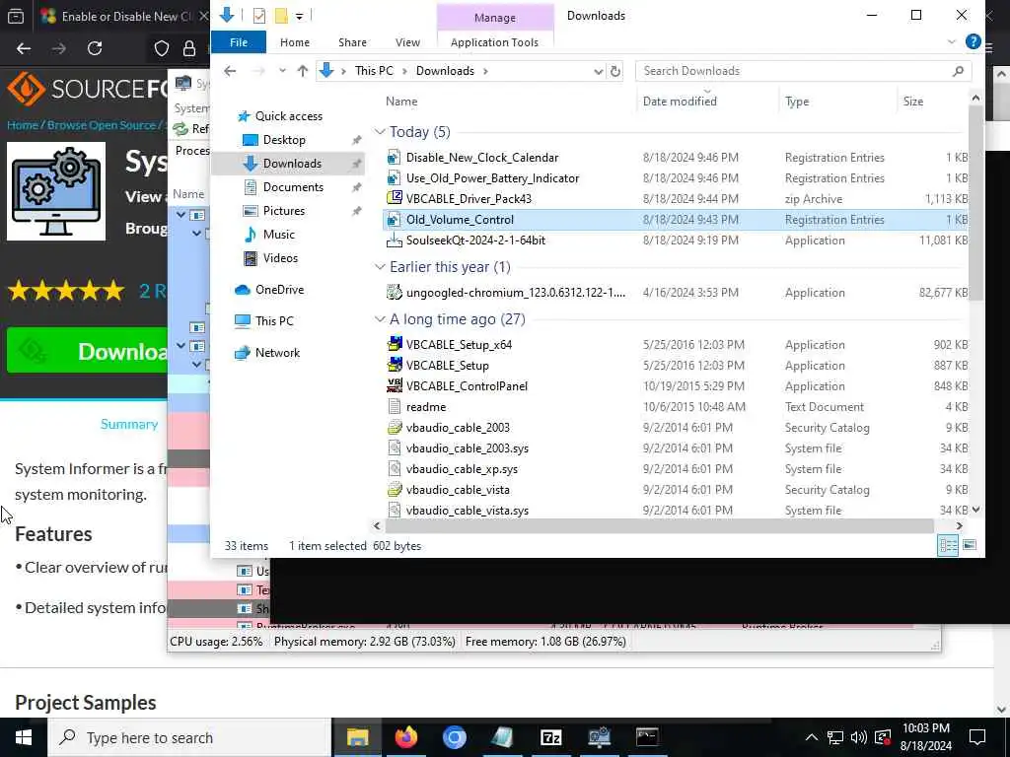Open Explorer help question mark icon
This screenshot has height=757, width=1010.
click(973, 41)
